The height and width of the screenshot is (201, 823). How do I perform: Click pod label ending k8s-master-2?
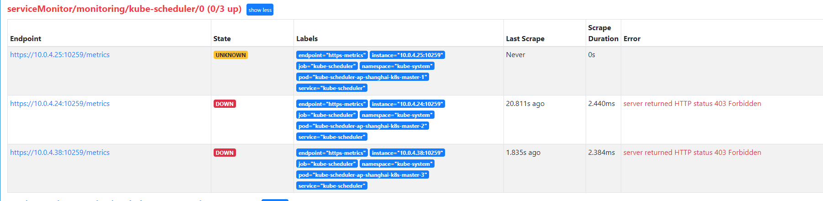coord(362,126)
